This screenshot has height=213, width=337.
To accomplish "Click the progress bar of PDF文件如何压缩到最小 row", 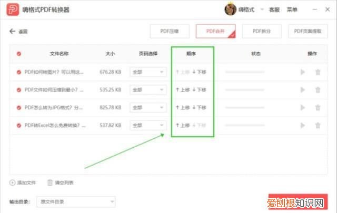I will tap(245, 90).
